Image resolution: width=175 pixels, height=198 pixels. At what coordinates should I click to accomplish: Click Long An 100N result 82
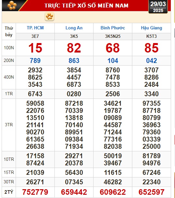74,48
